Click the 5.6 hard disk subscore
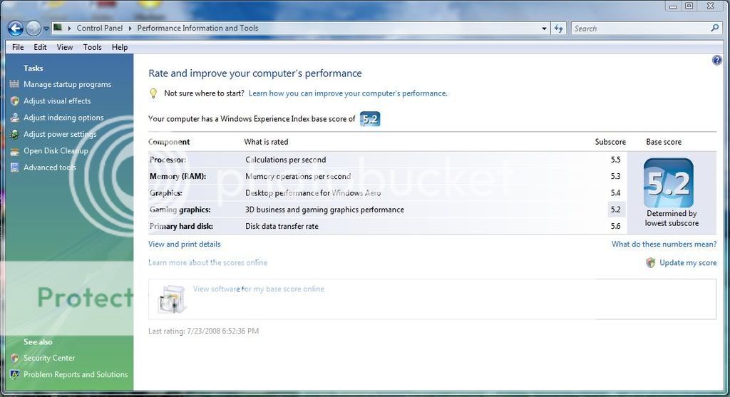 click(x=615, y=226)
